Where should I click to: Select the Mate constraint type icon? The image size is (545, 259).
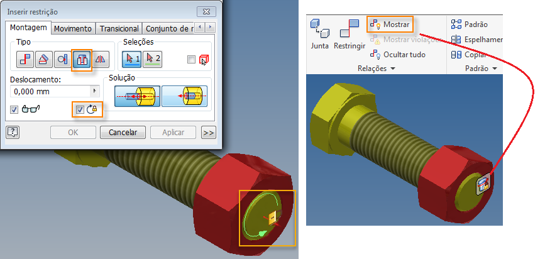(25, 60)
